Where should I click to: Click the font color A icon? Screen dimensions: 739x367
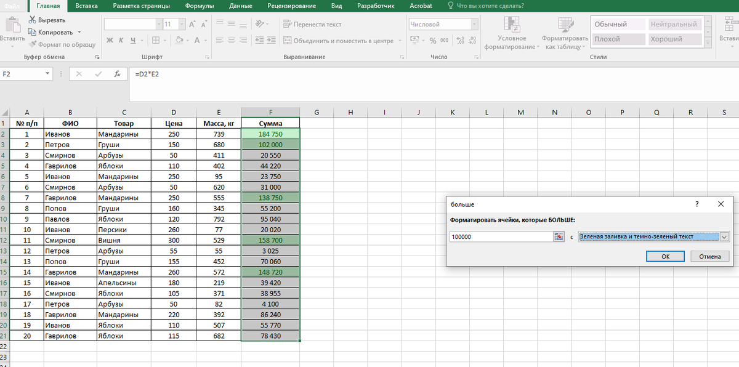197,41
